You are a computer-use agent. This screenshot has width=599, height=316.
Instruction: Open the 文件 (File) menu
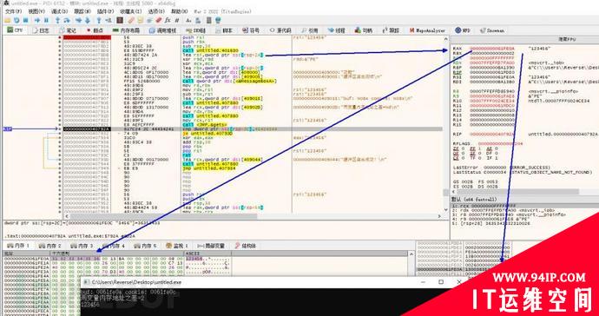12,11
